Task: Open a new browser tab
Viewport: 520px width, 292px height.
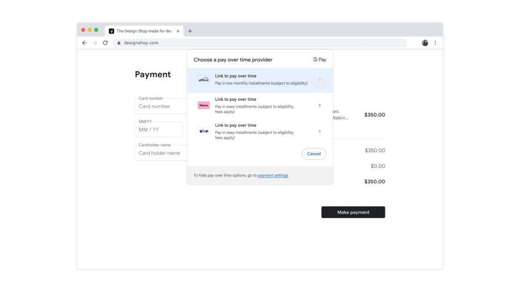Action: tap(190, 31)
